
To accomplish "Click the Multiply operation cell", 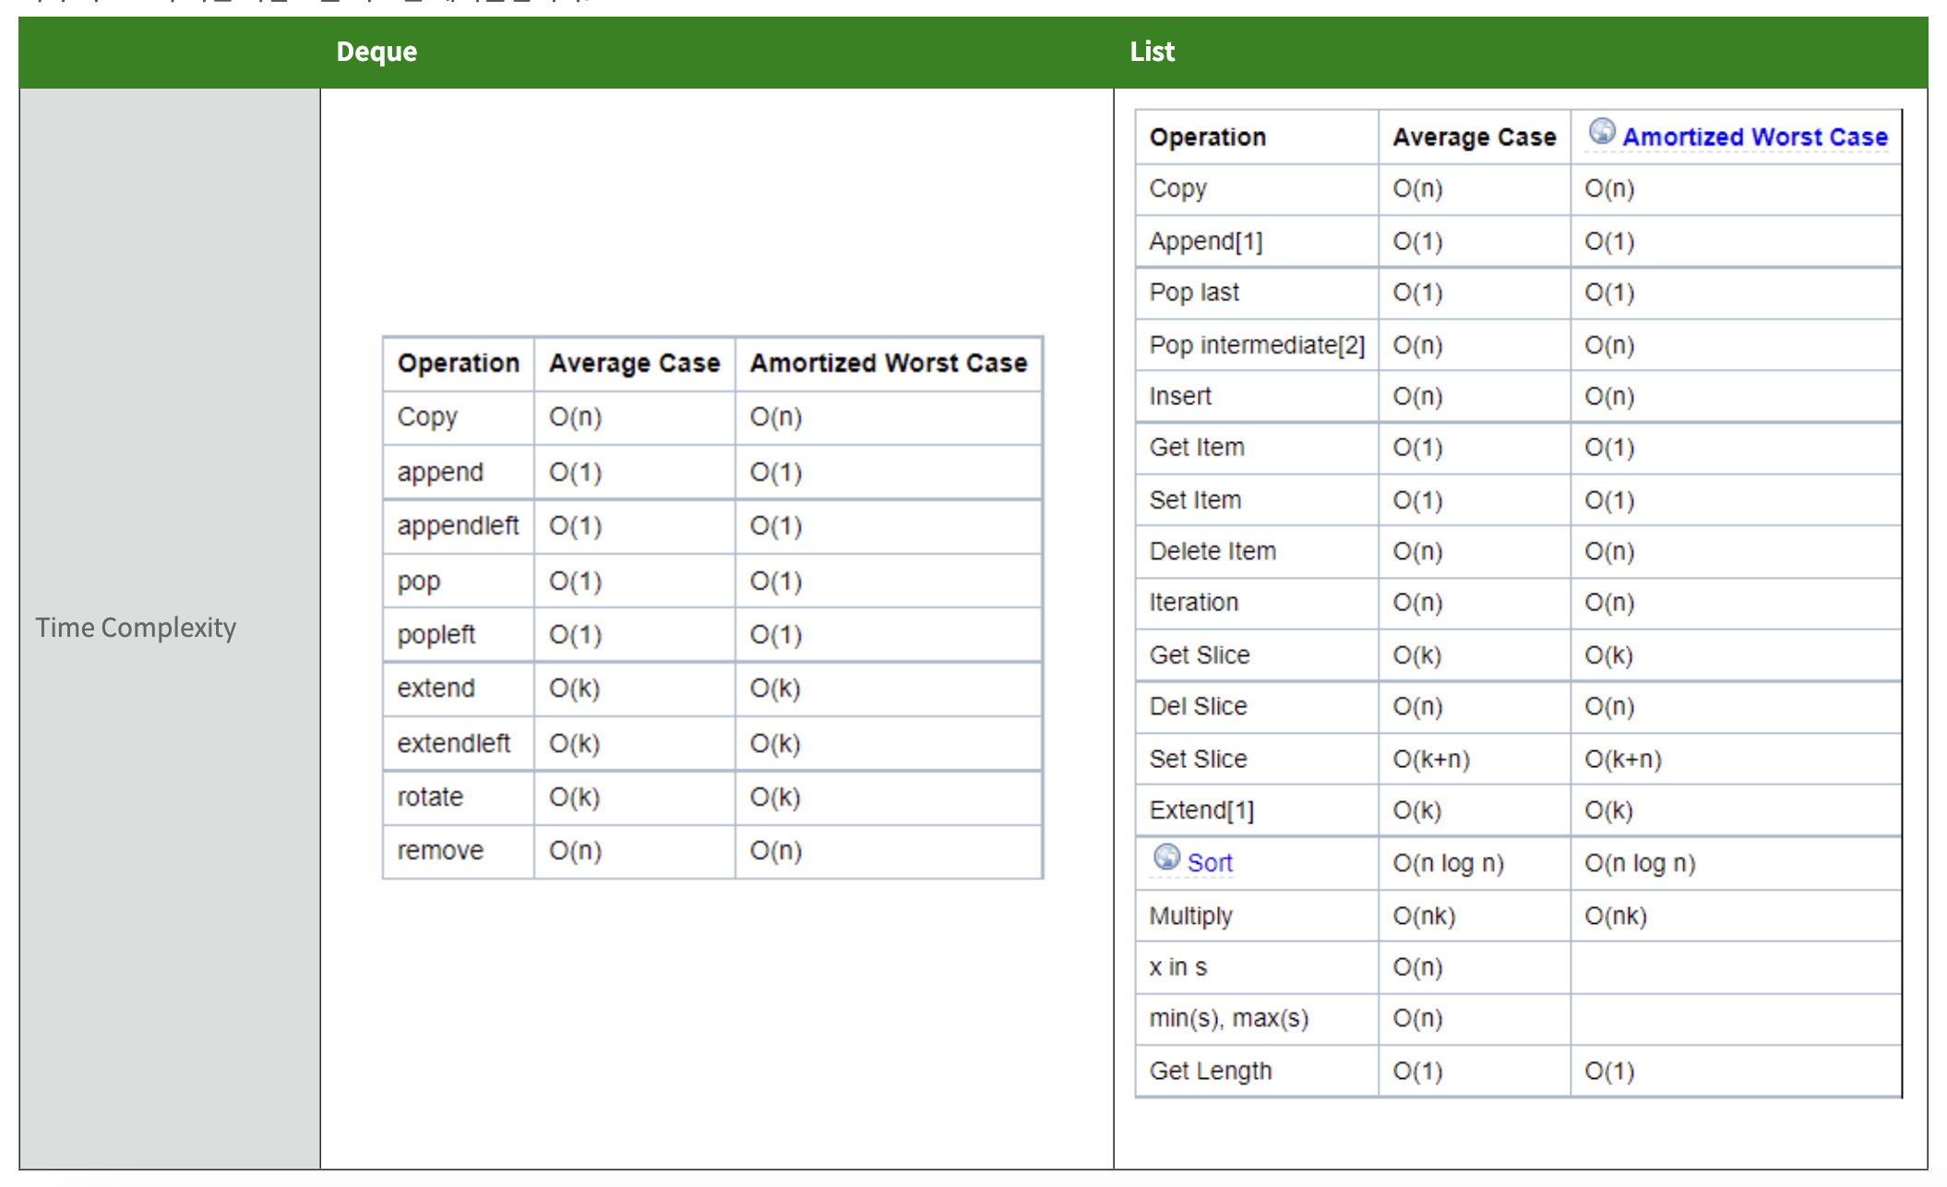I will pyautogui.click(x=1190, y=916).
